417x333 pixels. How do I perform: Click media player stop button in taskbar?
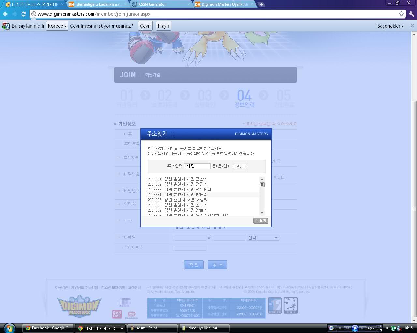340,328
